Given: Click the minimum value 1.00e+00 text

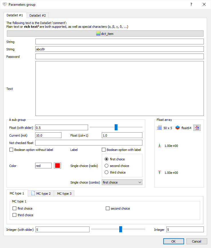Looking at the screenshot, I should click(x=171, y=146).
